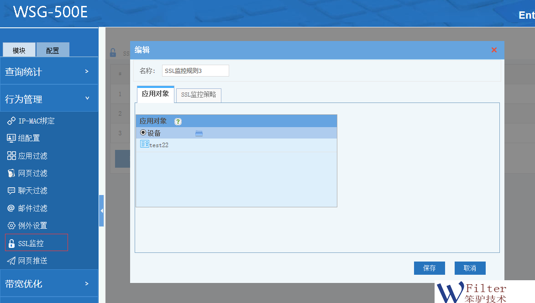Click the 网页推送 paper plane icon
Viewport: 535px width, 303px height.
[11, 261]
